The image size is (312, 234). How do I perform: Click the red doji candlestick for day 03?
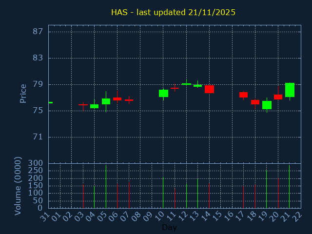click(x=83, y=105)
